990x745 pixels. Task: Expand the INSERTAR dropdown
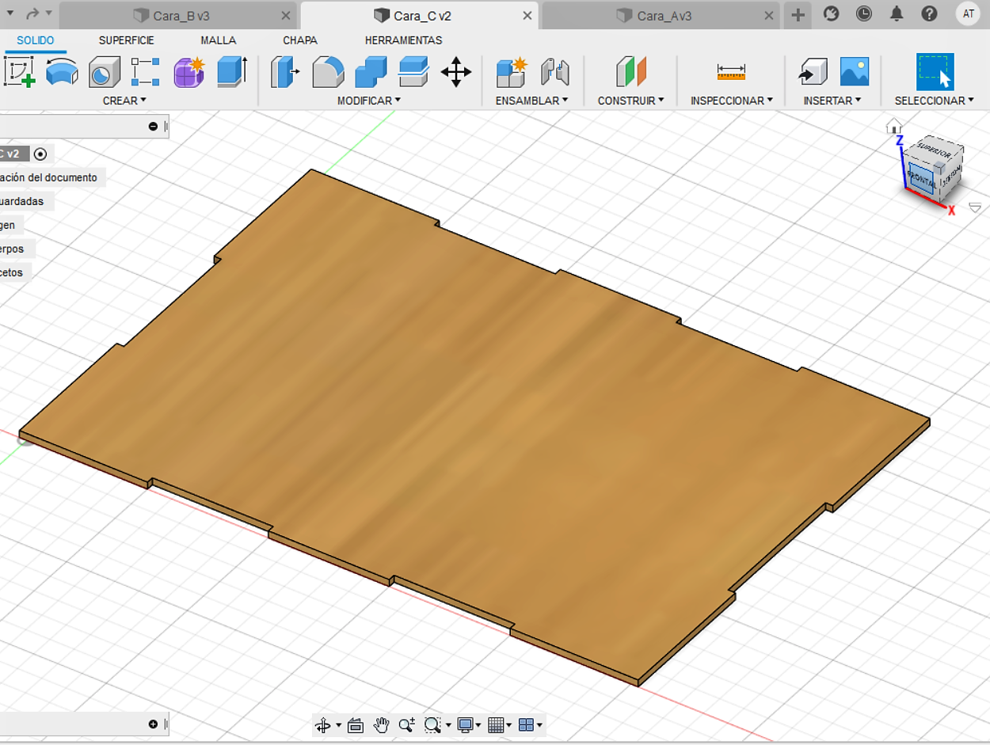pos(832,101)
